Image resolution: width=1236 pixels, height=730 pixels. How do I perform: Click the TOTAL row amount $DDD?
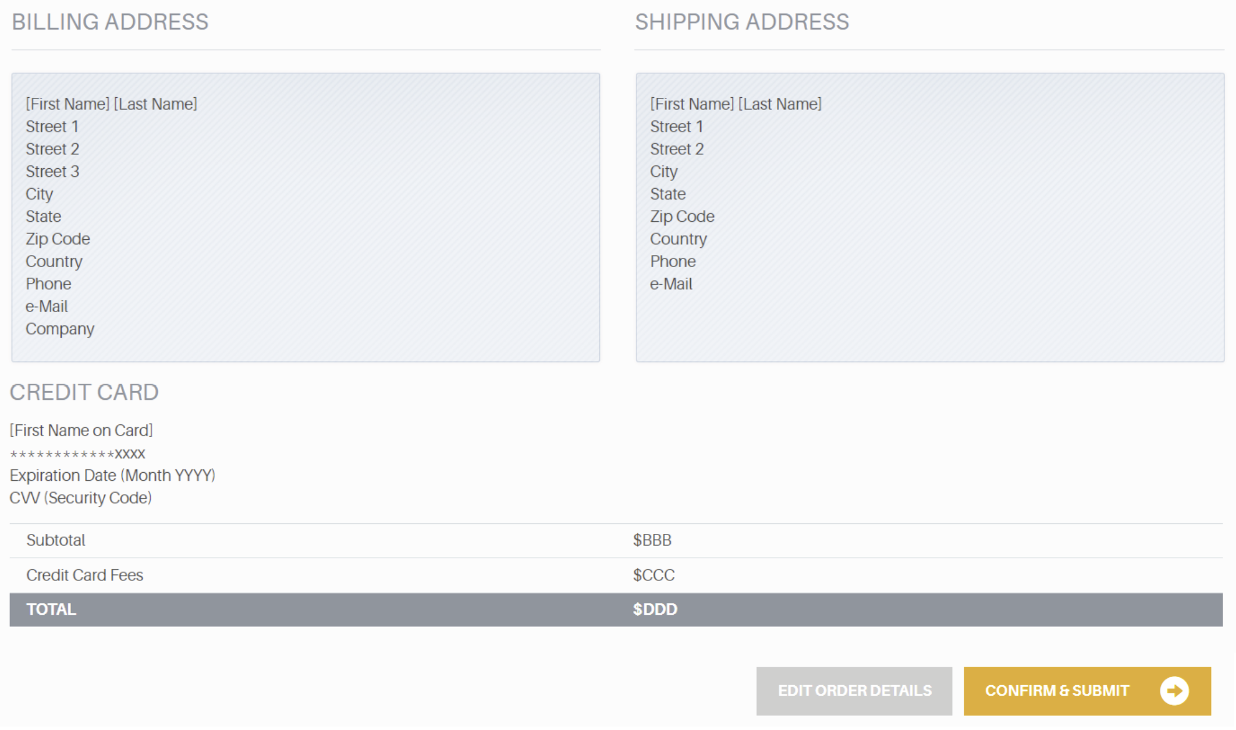655,609
